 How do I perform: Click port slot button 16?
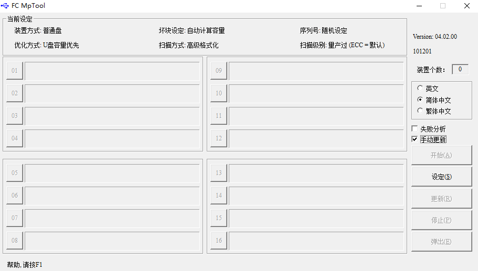coord(219,241)
